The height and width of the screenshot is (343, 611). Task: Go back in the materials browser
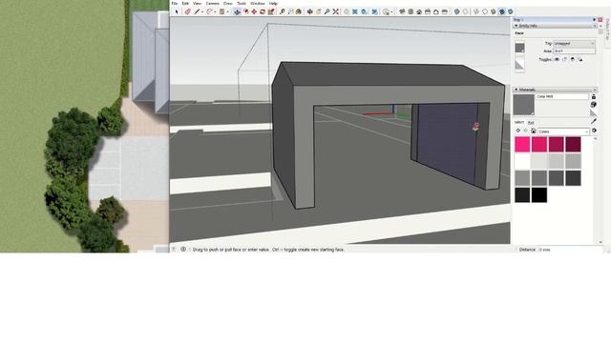click(517, 131)
